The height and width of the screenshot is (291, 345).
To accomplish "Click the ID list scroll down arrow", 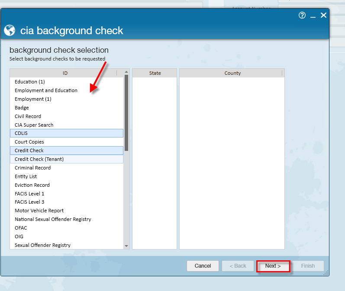I will tap(126, 246).
